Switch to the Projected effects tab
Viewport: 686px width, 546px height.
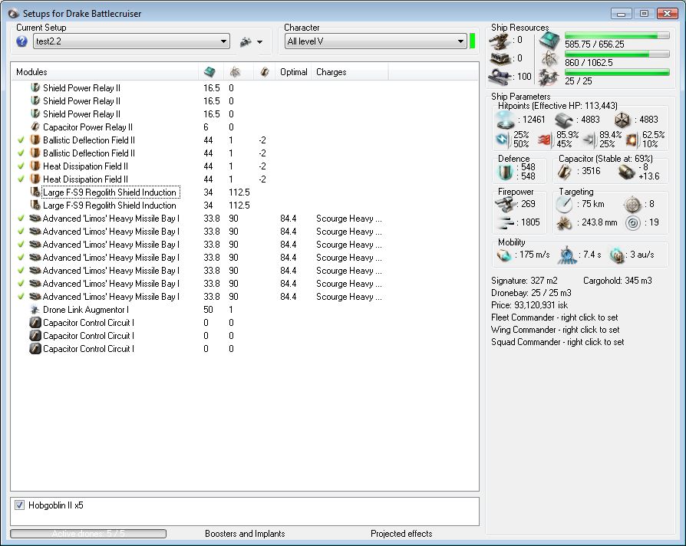(x=401, y=534)
